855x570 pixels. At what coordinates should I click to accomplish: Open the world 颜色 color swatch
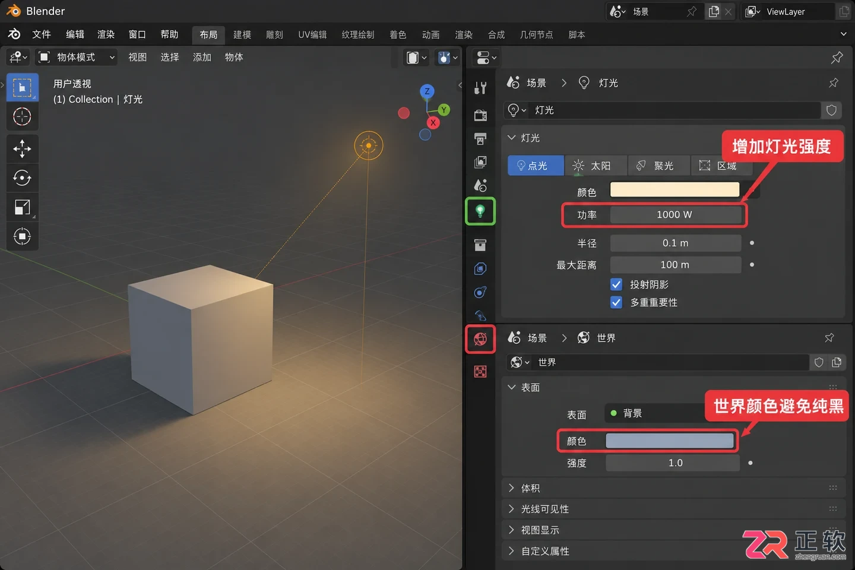pos(670,441)
